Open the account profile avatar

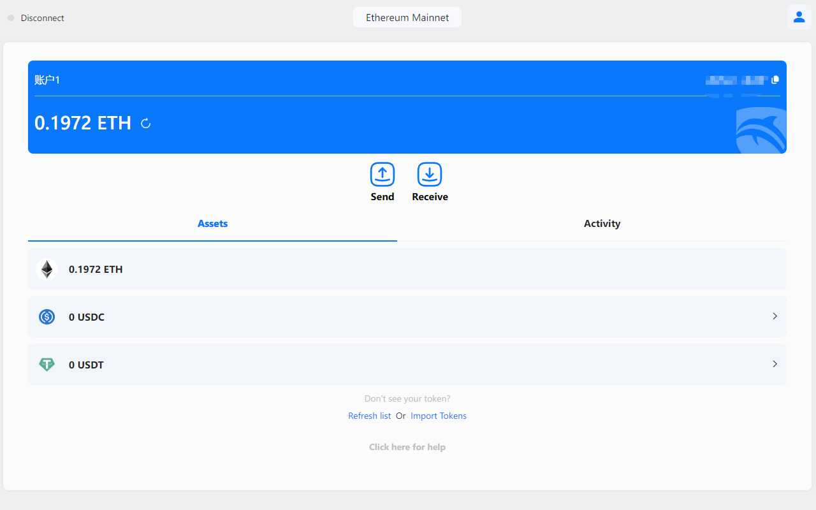tap(799, 17)
